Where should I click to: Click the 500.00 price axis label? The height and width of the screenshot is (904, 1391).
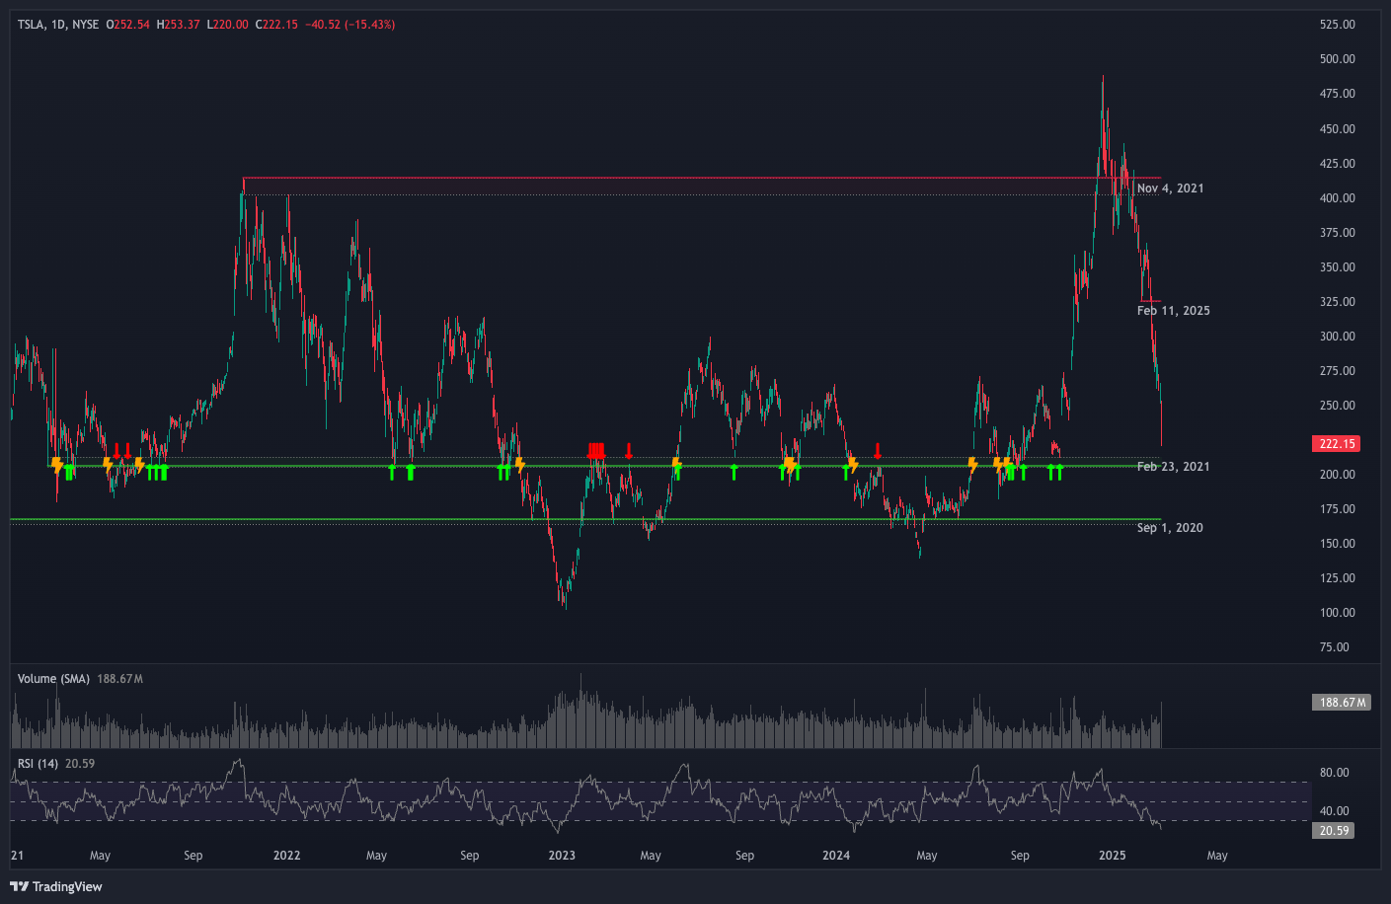(x=1337, y=59)
